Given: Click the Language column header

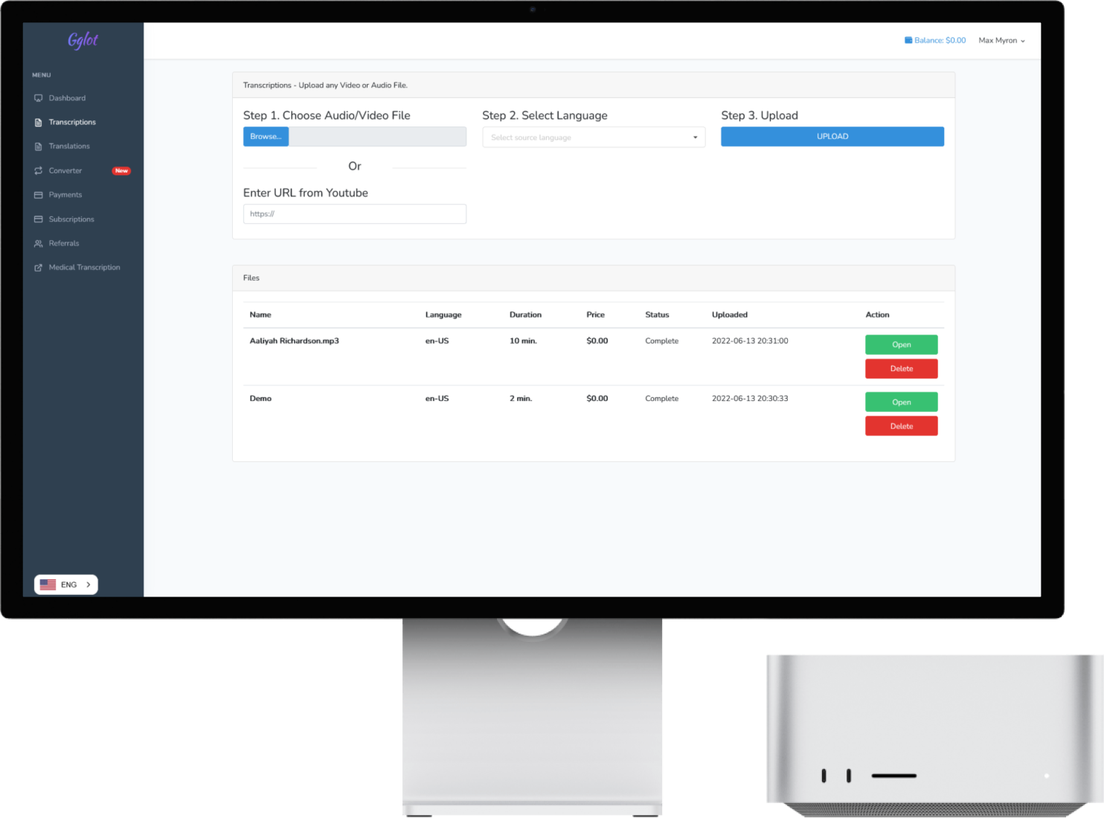Looking at the screenshot, I should click(x=443, y=315).
